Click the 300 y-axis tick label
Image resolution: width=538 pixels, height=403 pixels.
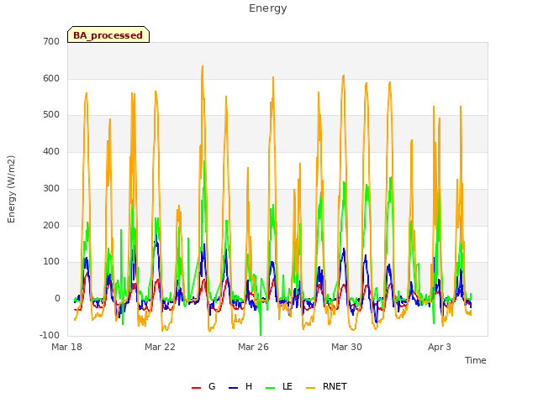[x=51, y=188]
